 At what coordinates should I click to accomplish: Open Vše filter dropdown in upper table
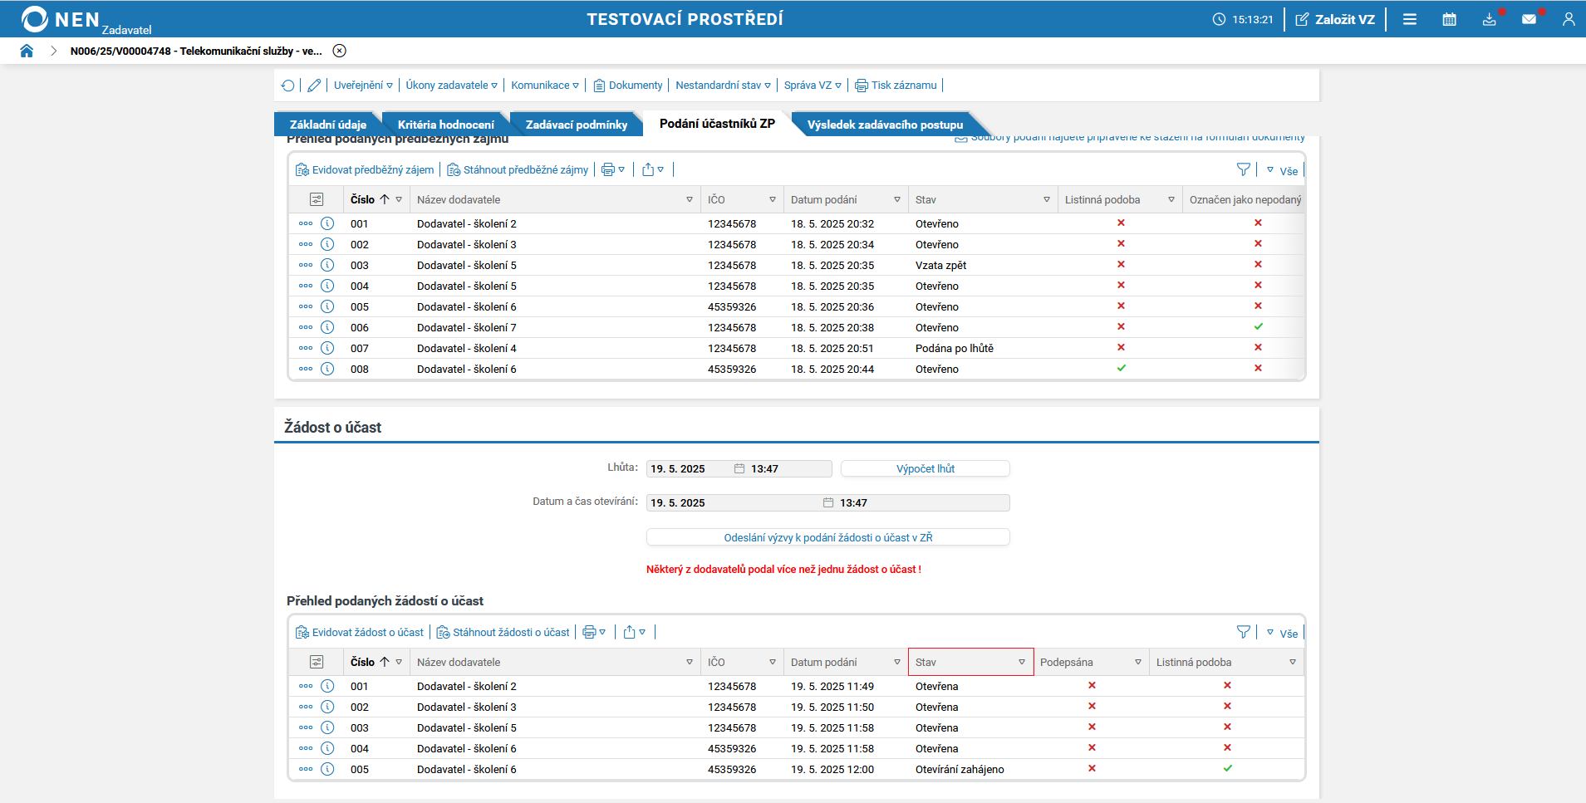(x=1282, y=171)
